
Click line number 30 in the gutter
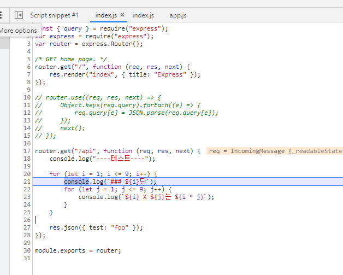27,250
